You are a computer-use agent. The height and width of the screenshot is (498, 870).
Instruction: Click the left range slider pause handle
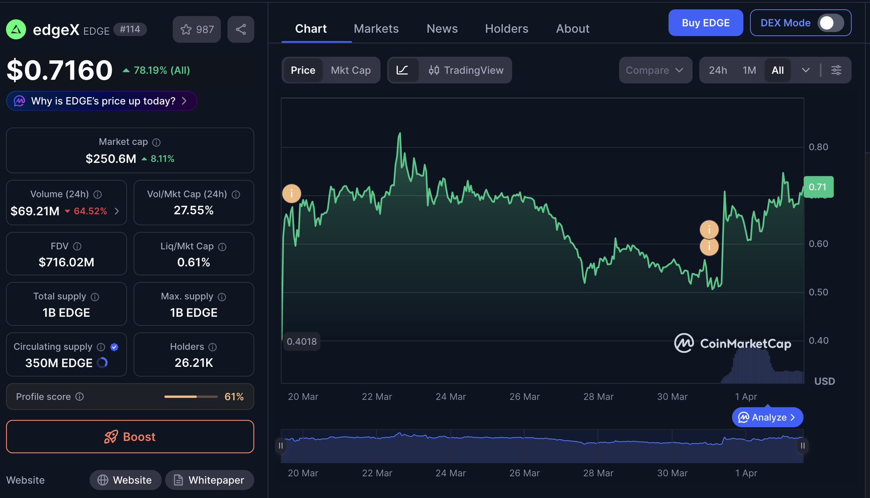coord(281,445)
